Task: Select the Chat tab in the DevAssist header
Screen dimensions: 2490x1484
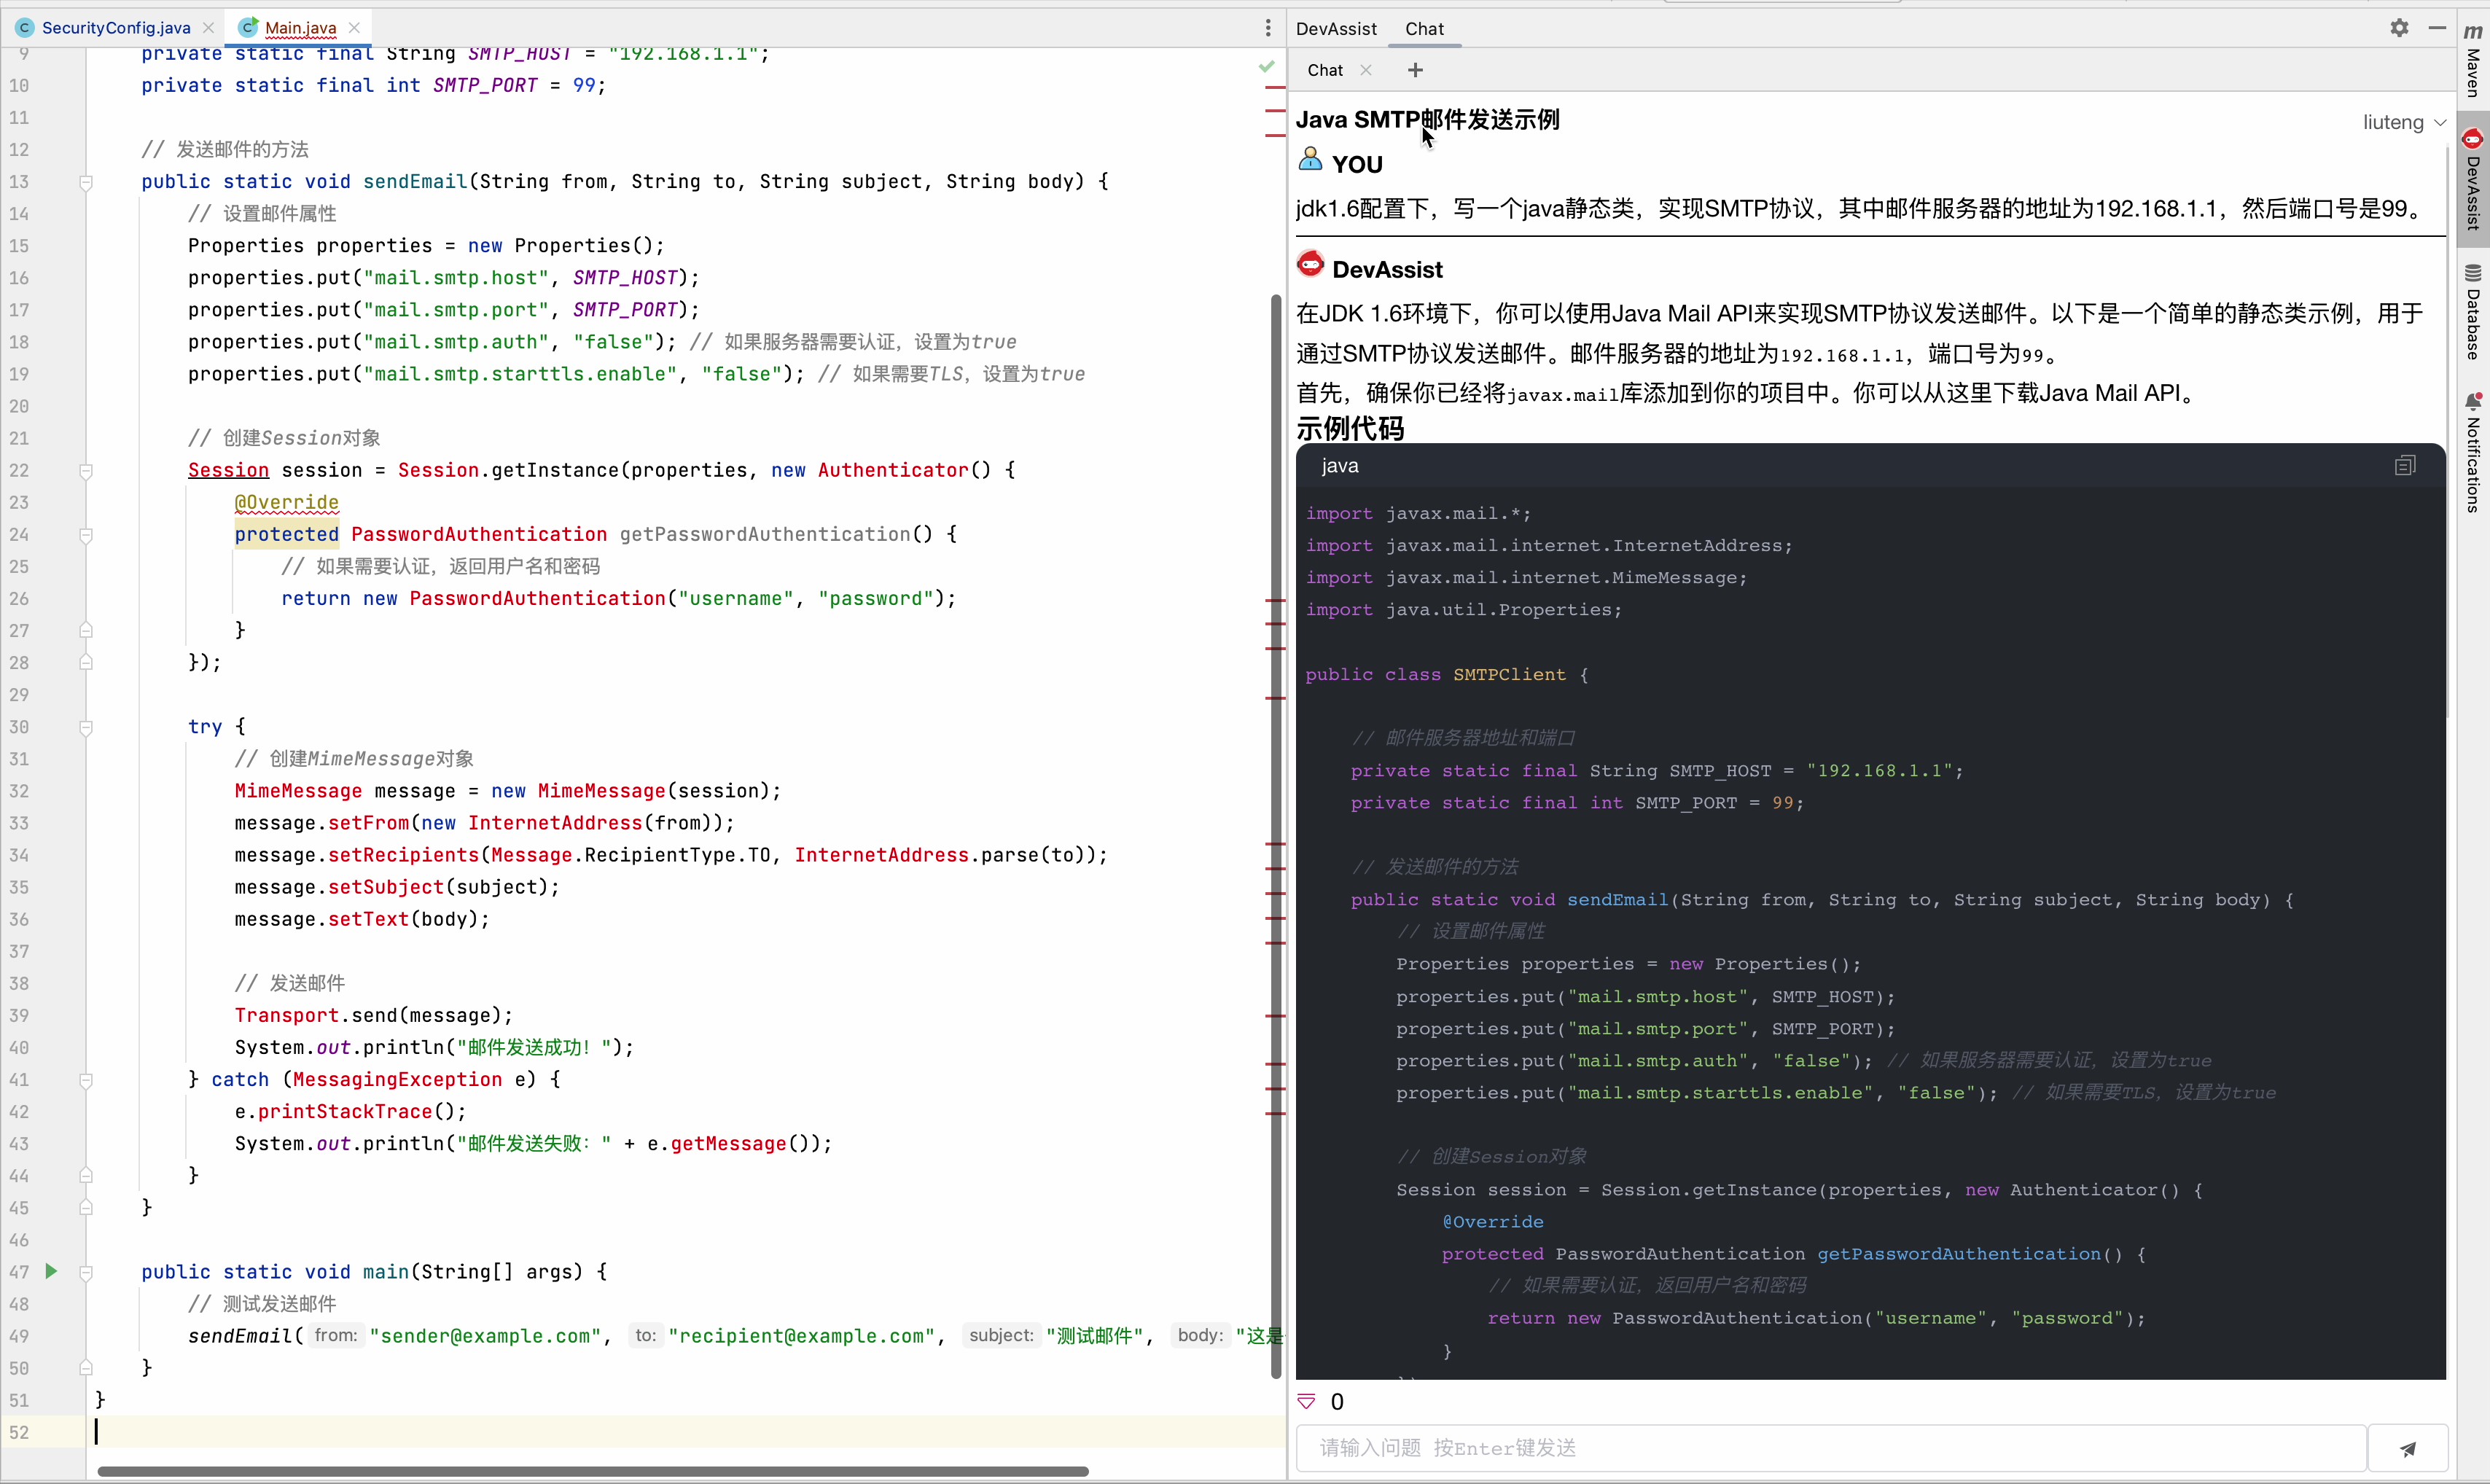Action: [1424, 29]
